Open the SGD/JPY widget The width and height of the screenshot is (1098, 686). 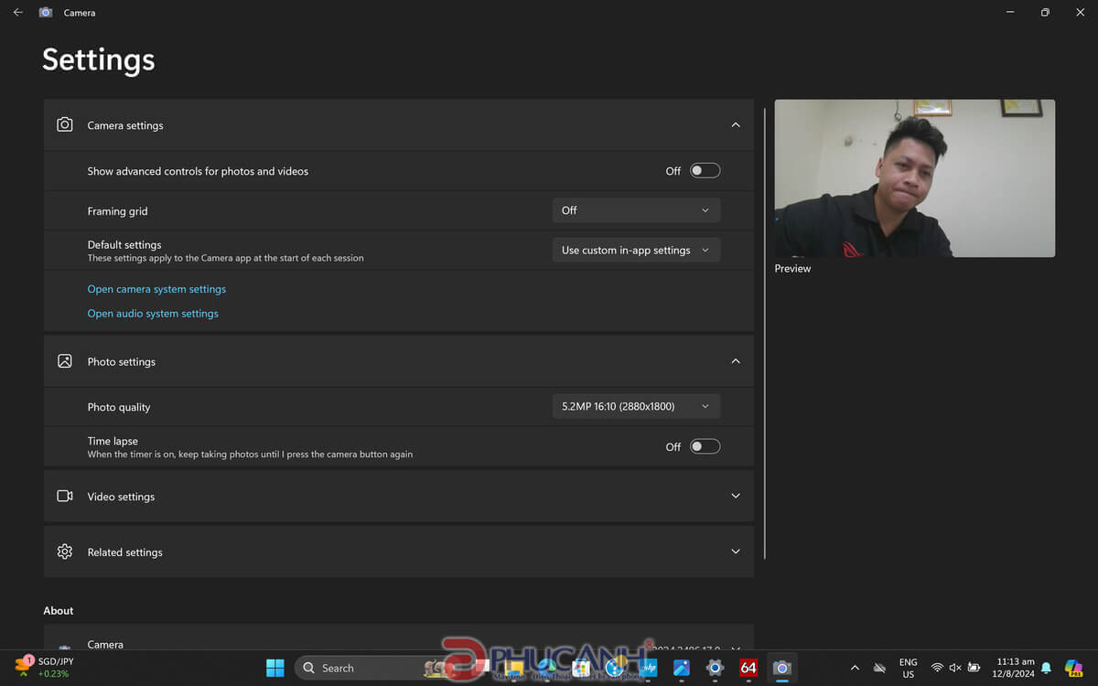pyautogui.click(x=44, y=667)
